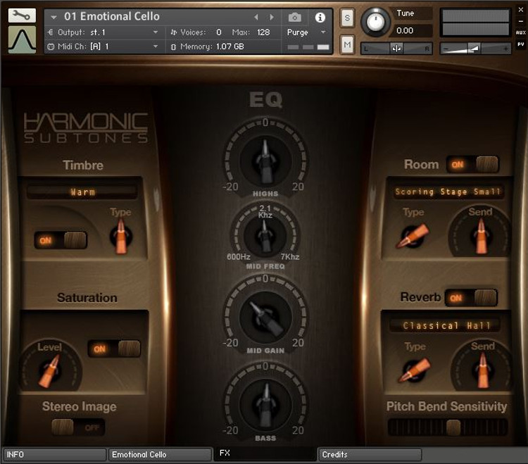Click the EQ BASS knob
This screenshot has height=464, width=528.
pyautogui.click(x=265, y=404)
